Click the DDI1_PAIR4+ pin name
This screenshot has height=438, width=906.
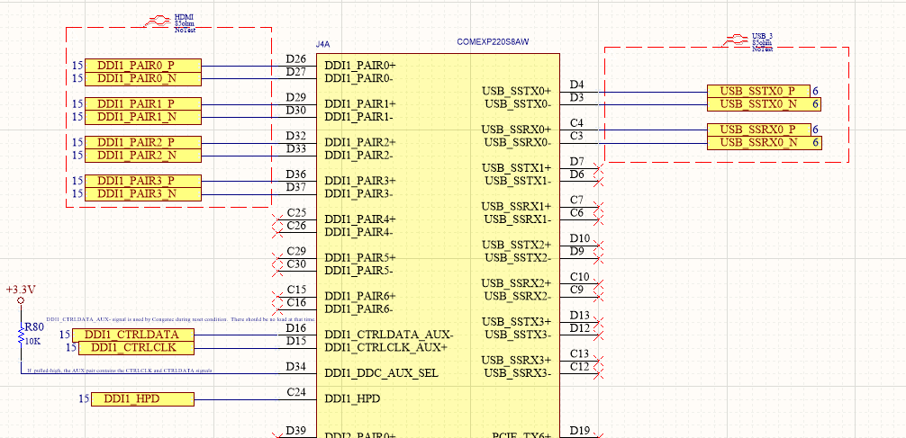360,219
